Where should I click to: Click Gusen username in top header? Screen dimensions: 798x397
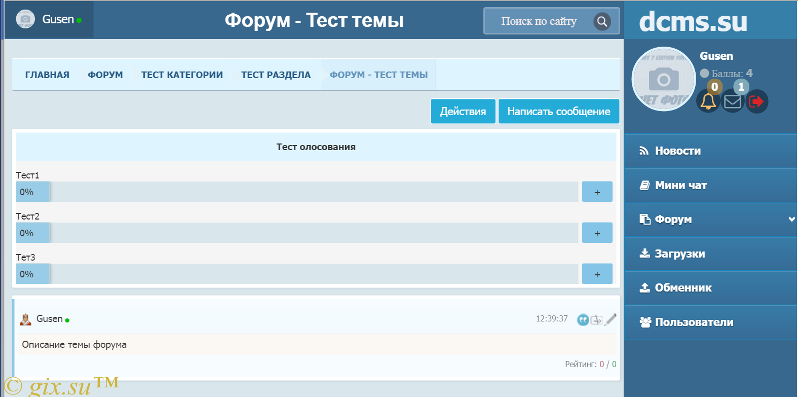coord(58,19)
